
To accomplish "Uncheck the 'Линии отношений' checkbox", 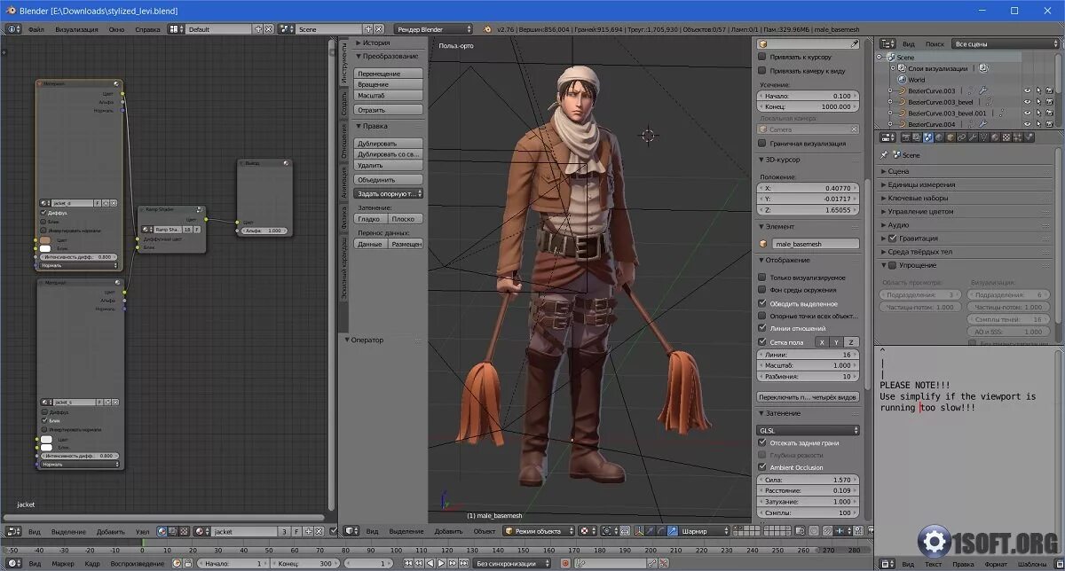I will click(762, 328).
